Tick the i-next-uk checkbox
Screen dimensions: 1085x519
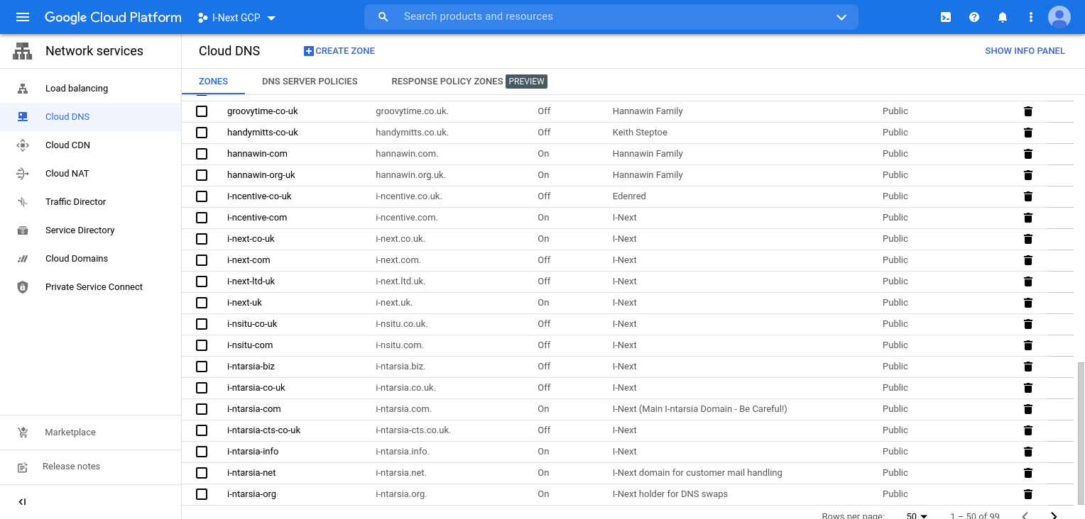(x=202, y=303)
